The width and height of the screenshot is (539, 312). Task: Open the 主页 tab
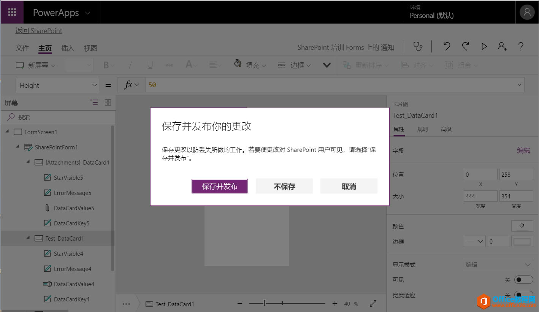[45, 48]
